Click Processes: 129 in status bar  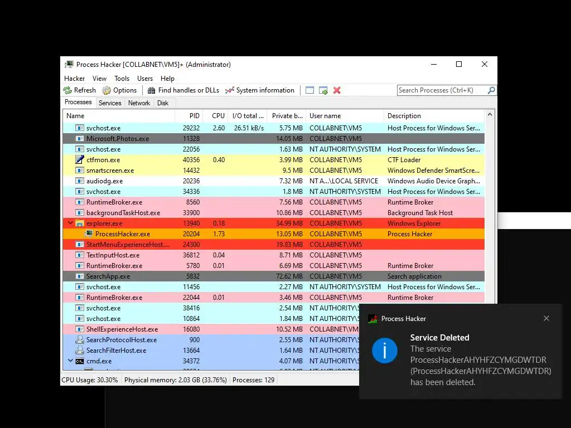point(254,380)
